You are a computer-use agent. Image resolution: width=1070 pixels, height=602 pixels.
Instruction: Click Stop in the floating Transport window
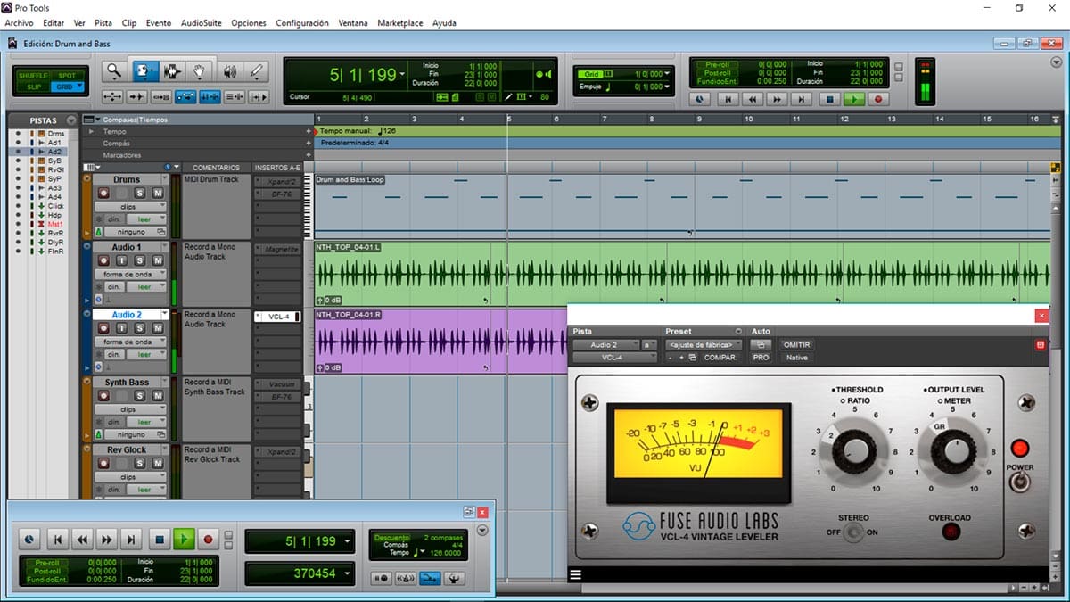(x=160, y=539)
